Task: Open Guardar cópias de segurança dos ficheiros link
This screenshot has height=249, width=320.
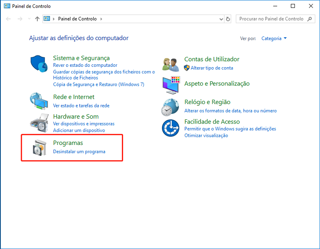Action: click(104, 74)
